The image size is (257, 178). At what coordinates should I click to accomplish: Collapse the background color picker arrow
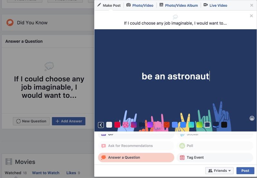tap(101, 125)
